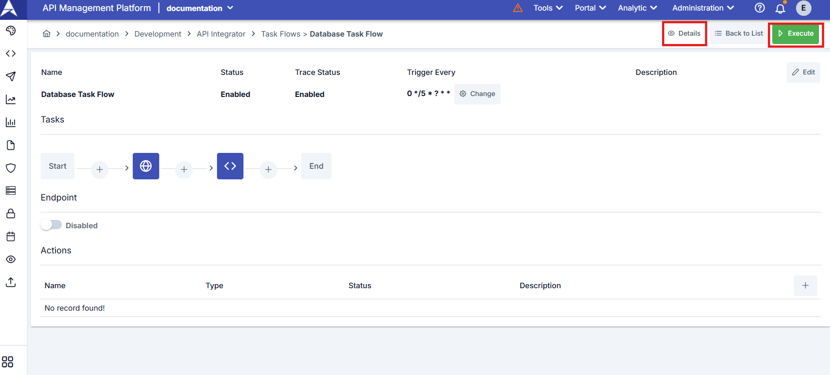Open the Administration menu
Image resolution: width=830 pixels, height=375 pixels.
(x=703, y=8)
